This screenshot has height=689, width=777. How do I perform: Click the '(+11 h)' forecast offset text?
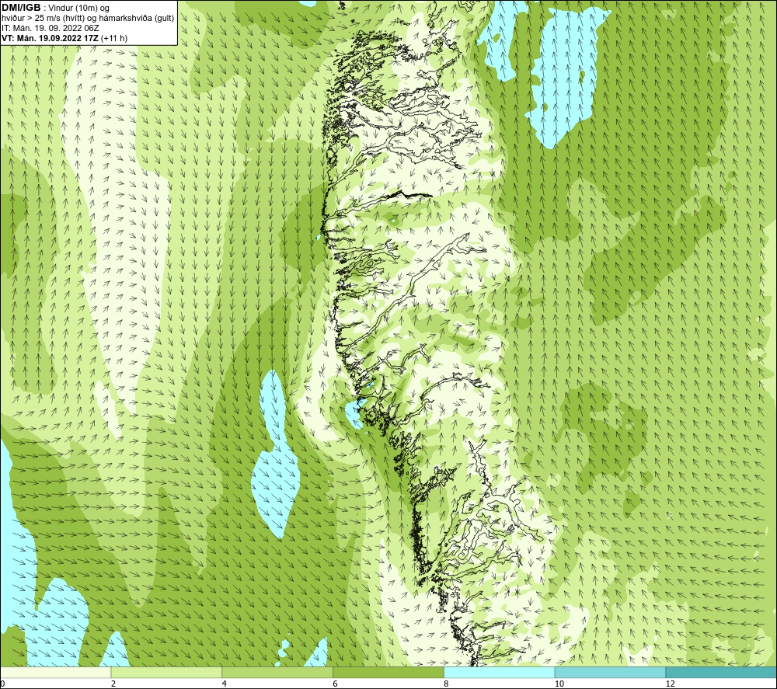tap(114, 38)
